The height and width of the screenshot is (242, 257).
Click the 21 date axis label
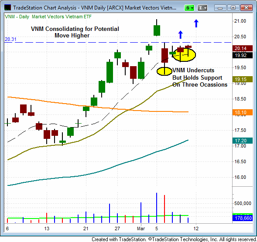point(86,229)
